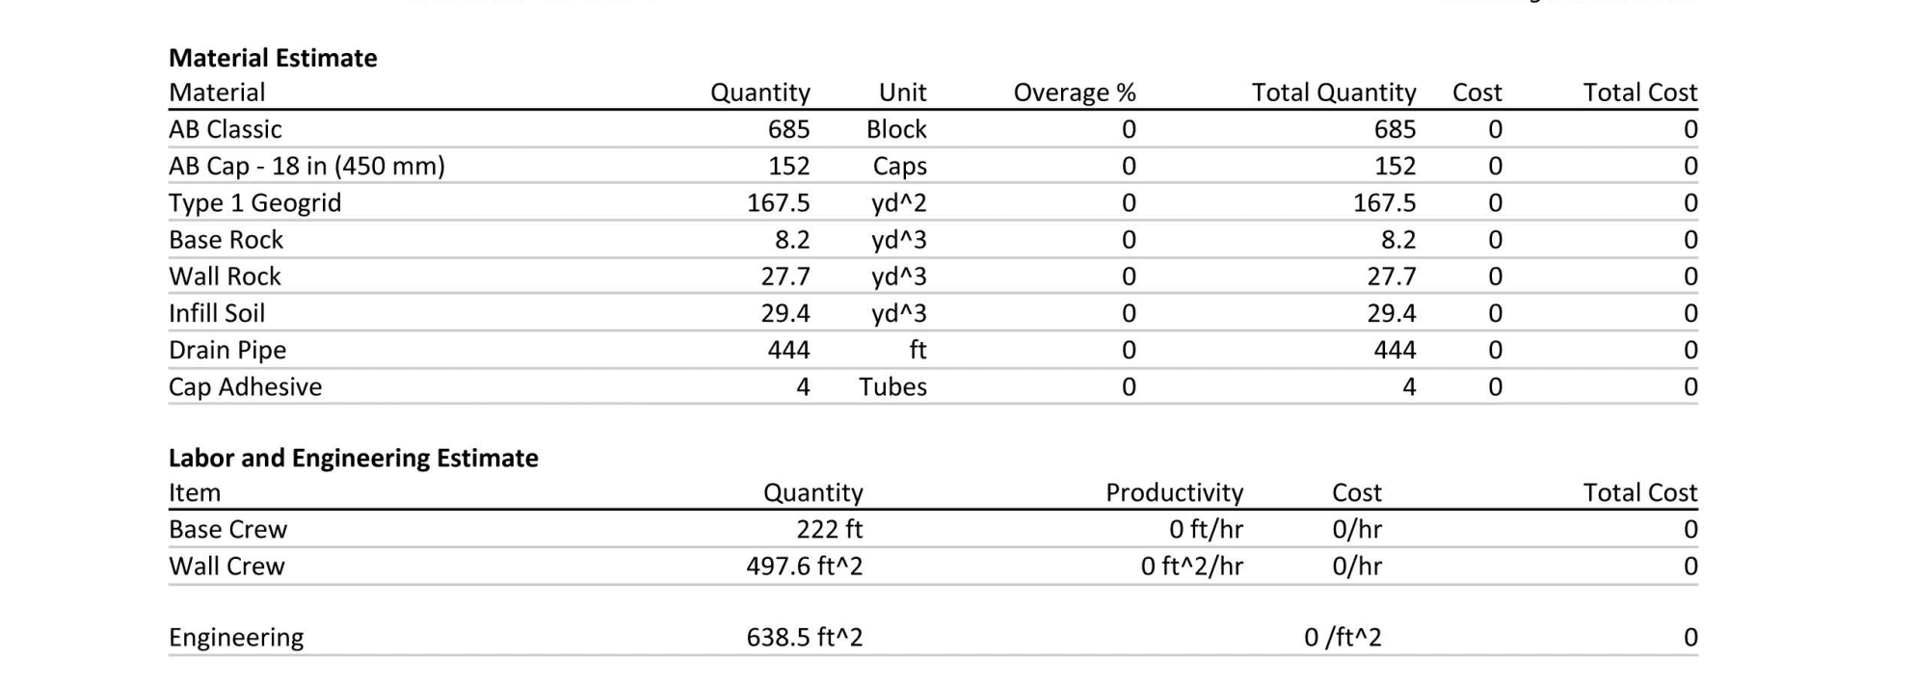
Task: Select the 222 ft Base Crew quantity
Action: 829,529
